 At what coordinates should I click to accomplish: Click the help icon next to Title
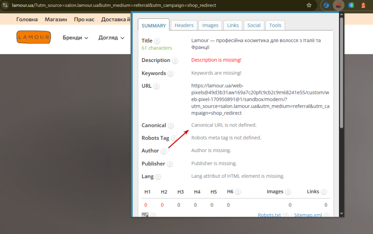tap(157, 41)
